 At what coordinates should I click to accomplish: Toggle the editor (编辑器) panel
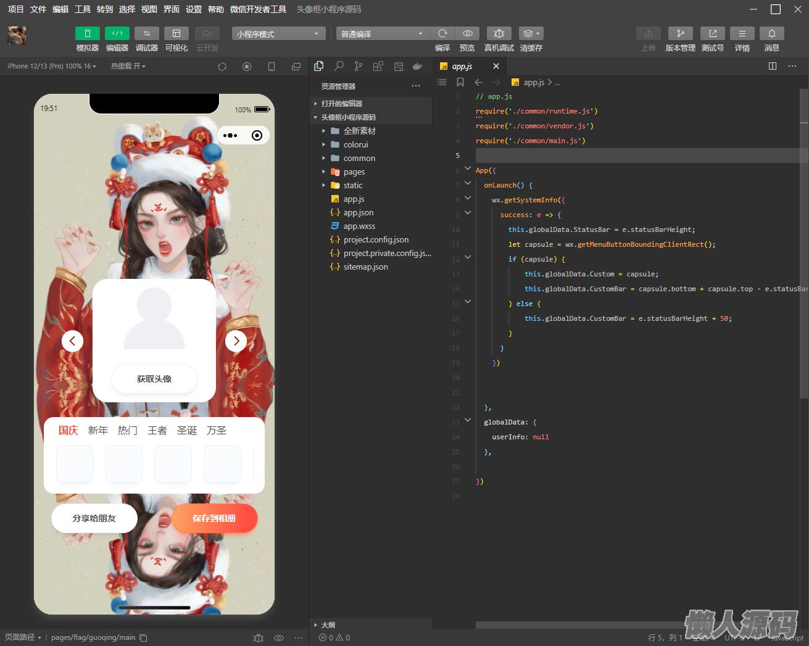[x=117, y=33]
